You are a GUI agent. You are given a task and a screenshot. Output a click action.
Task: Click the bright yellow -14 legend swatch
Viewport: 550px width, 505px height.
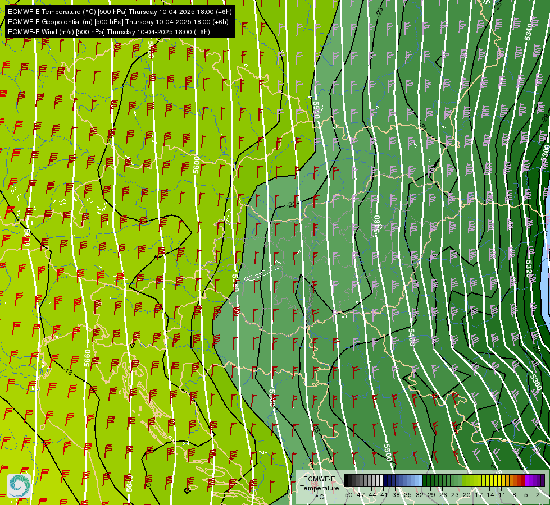point(492,480)
